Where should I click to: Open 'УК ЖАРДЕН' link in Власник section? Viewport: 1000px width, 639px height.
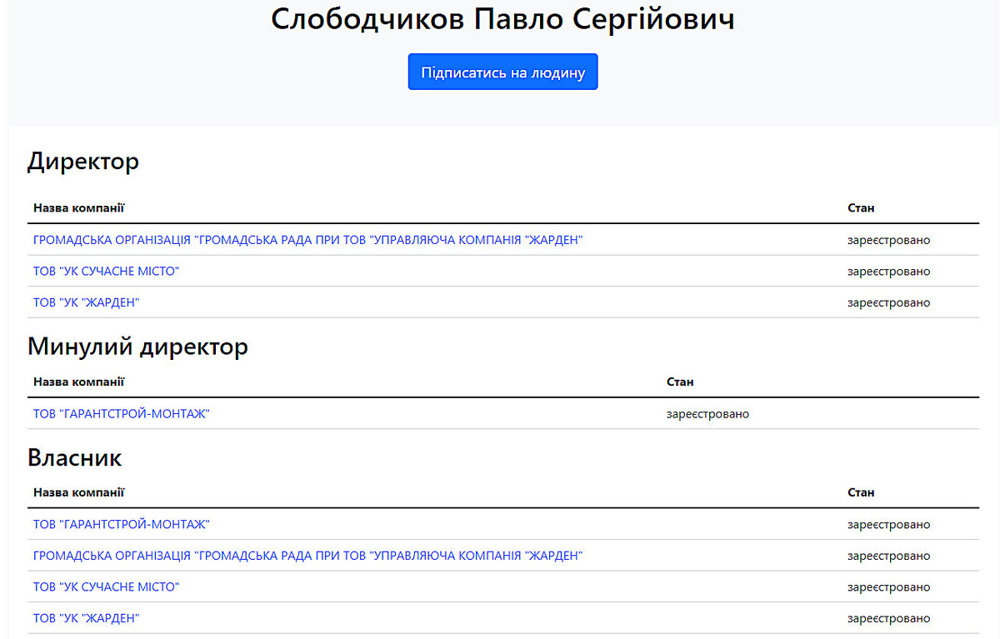86,618
